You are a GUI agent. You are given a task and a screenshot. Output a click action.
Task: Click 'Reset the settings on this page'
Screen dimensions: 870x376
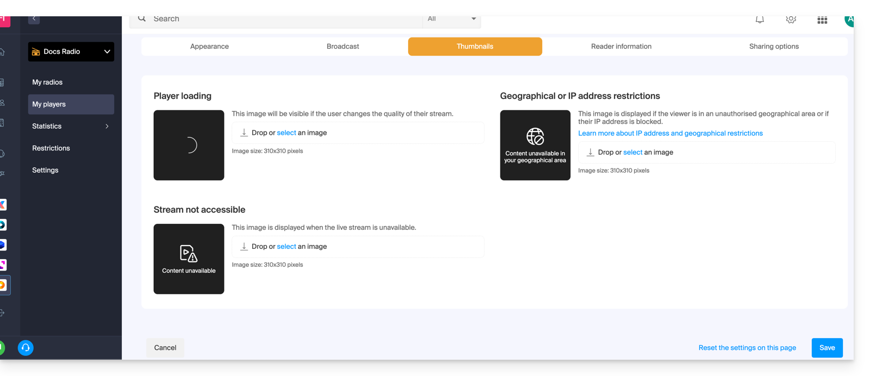click(x=747, y=348)
